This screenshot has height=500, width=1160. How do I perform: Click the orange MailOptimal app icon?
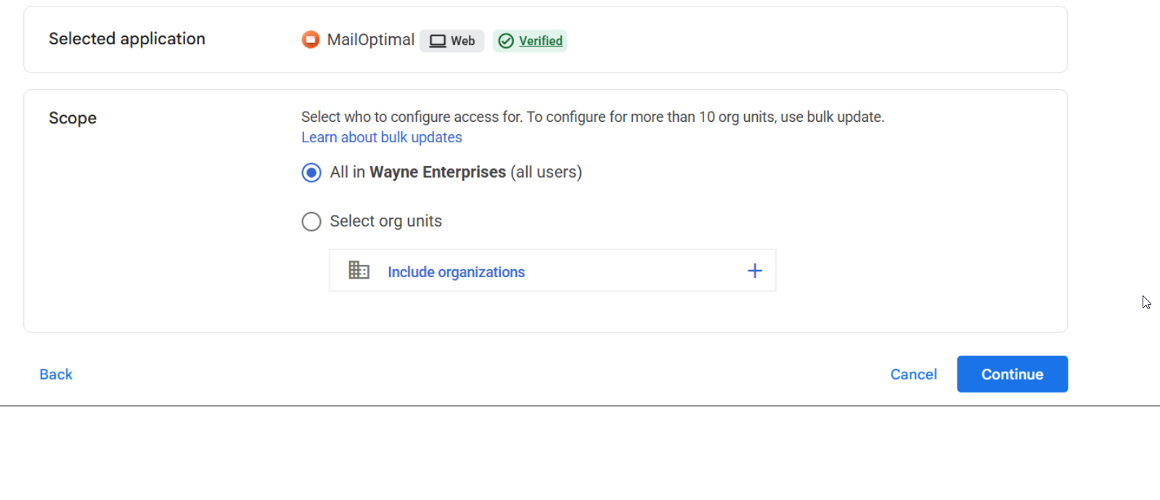(311, 40)
